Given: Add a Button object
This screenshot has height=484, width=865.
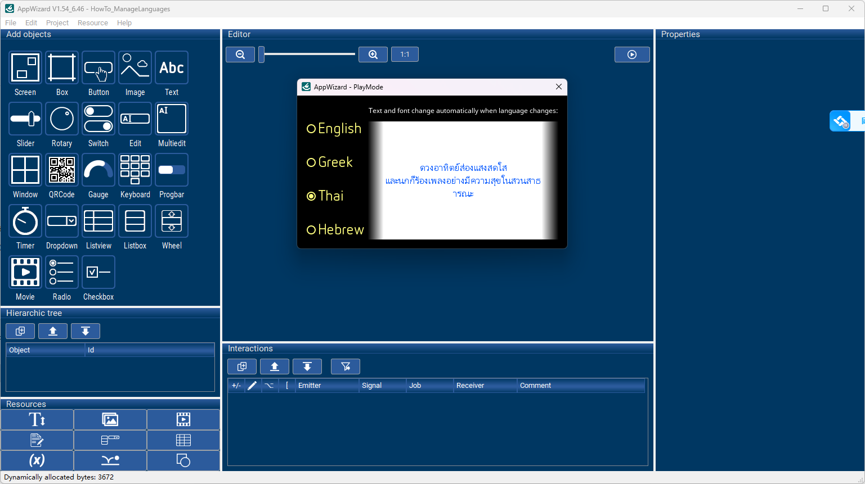Looking at the screenshot, I should coord(98,67).
